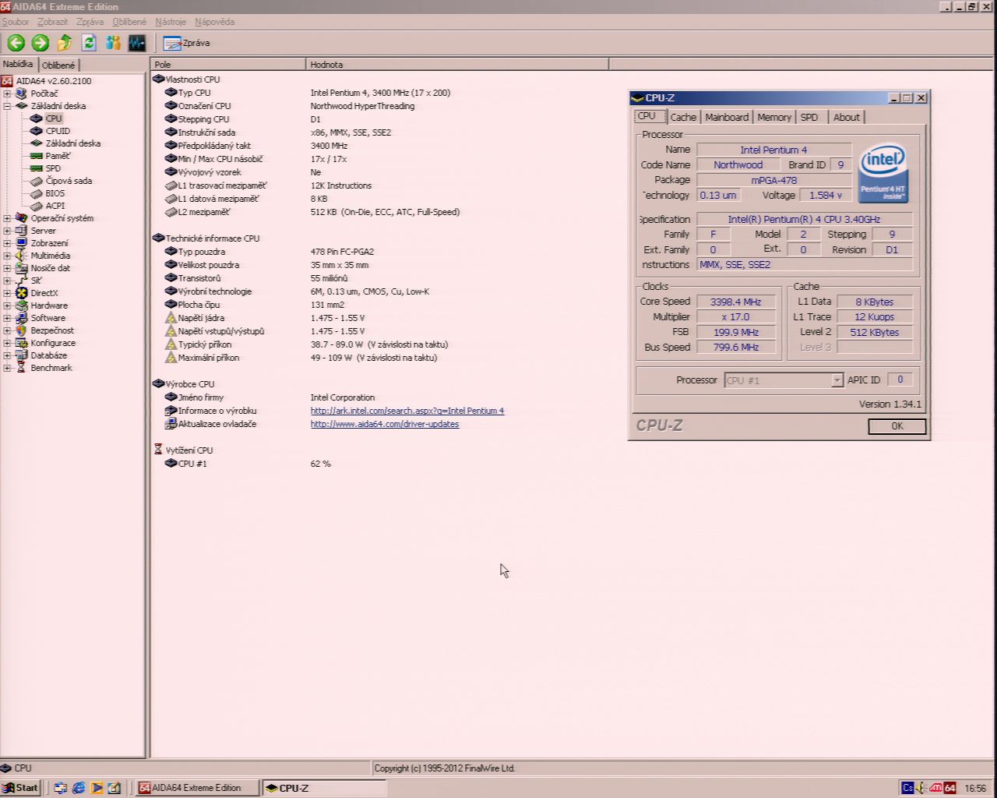Image resolution: width=997 pixels, height=798 pixels.
Task: Go back with the green left arrow
Action: [16, 43]
